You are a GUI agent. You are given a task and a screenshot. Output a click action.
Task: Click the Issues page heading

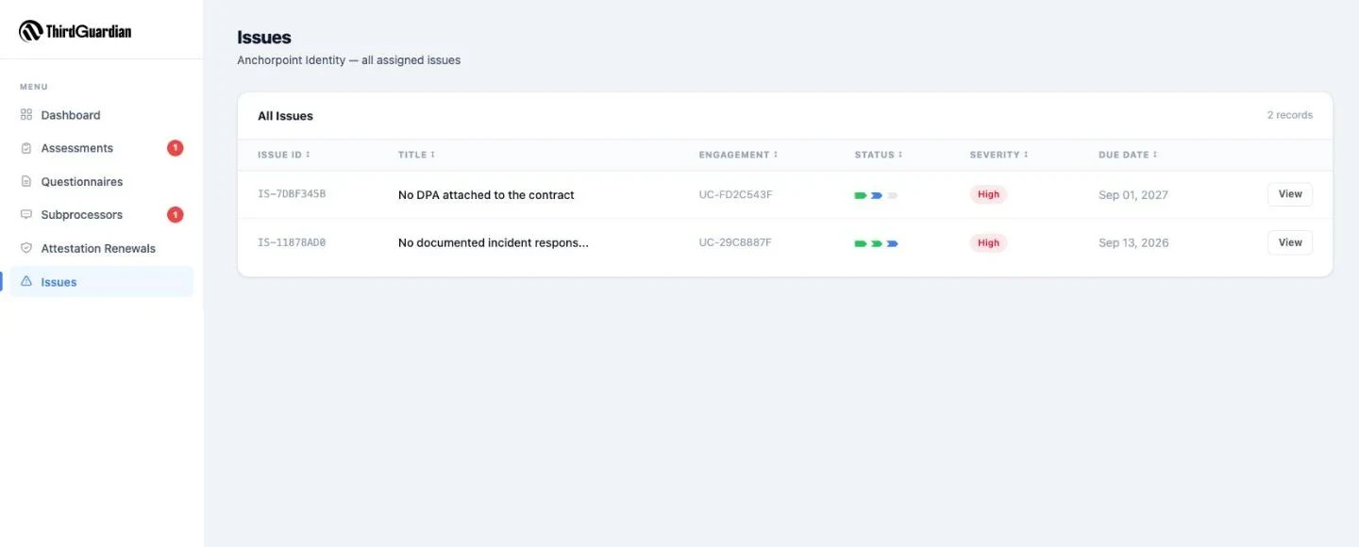click(264, 38)
